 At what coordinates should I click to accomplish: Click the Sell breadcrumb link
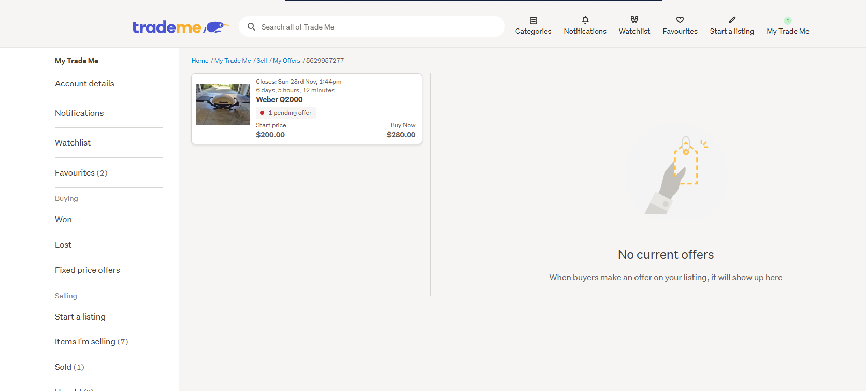click(262, 61)
